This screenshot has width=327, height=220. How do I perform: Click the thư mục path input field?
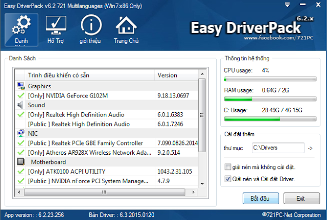click(278, 148)
